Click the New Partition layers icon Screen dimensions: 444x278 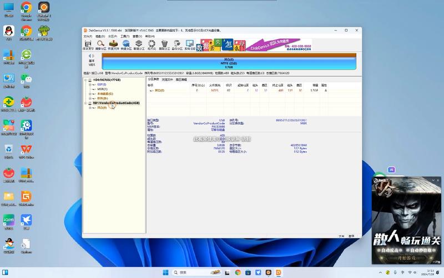(139, 45)
